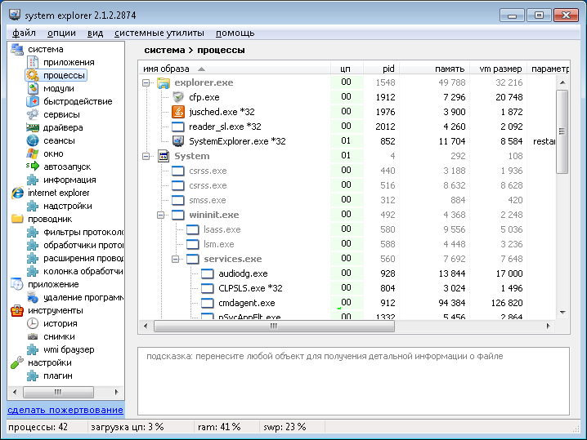Select the lsass.exe process row

tap(347, 229)
